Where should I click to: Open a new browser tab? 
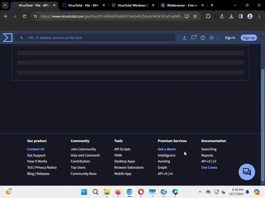pos(212,5)
